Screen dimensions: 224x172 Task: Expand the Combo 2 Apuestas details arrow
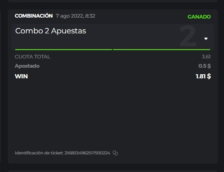pos(206,39)
